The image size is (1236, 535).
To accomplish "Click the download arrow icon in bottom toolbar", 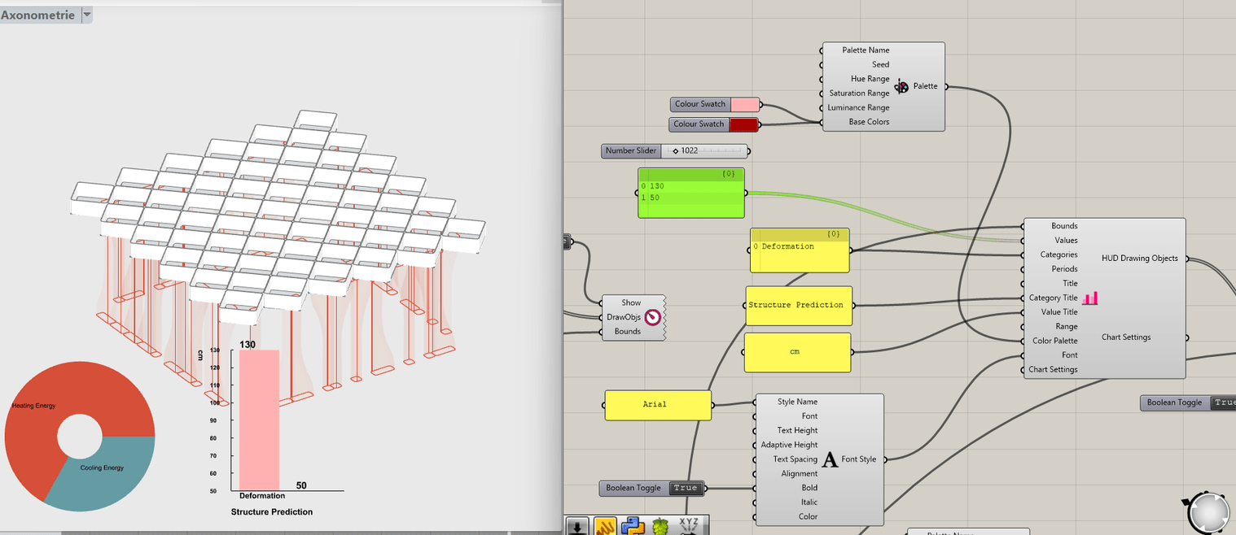I will [576, 526].
